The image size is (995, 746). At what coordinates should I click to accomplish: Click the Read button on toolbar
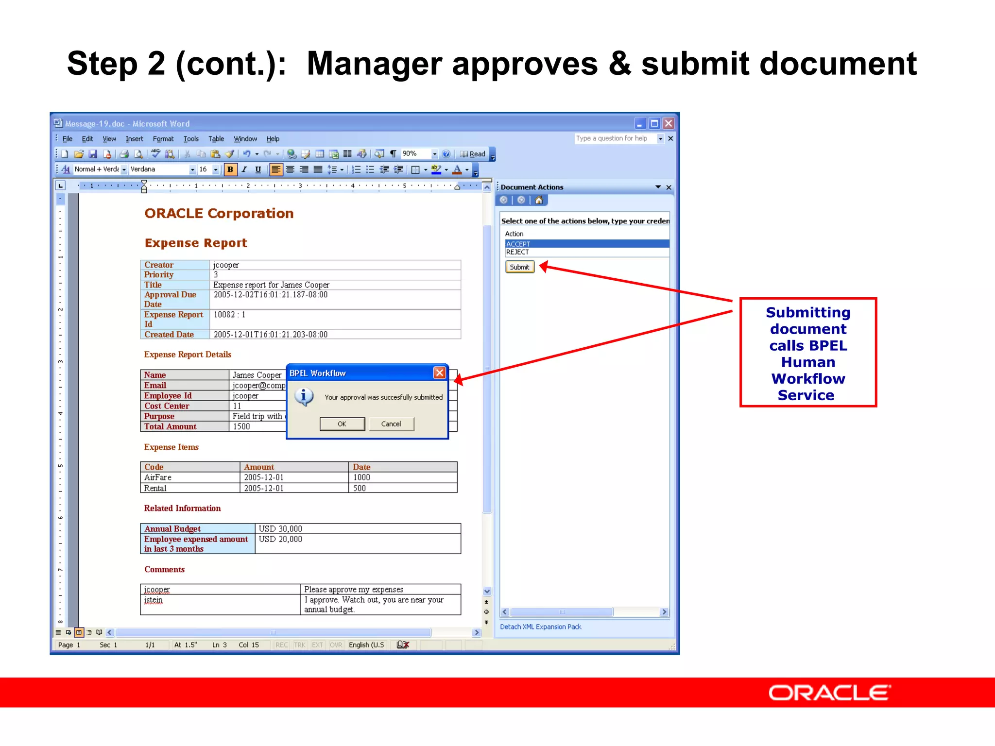pos(473,154)
